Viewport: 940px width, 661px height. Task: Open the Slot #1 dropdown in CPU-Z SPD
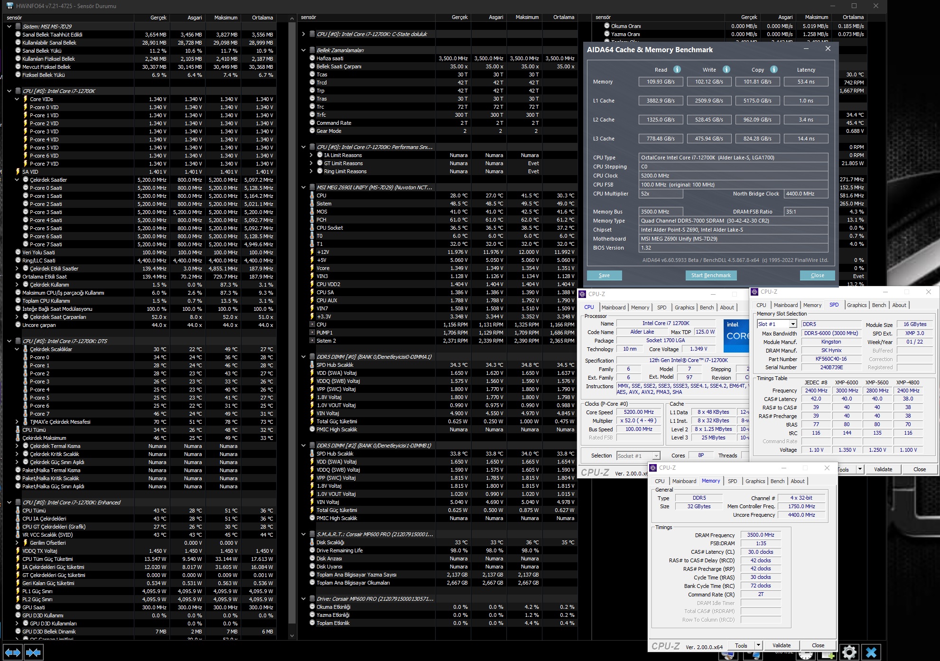point(792,324)
